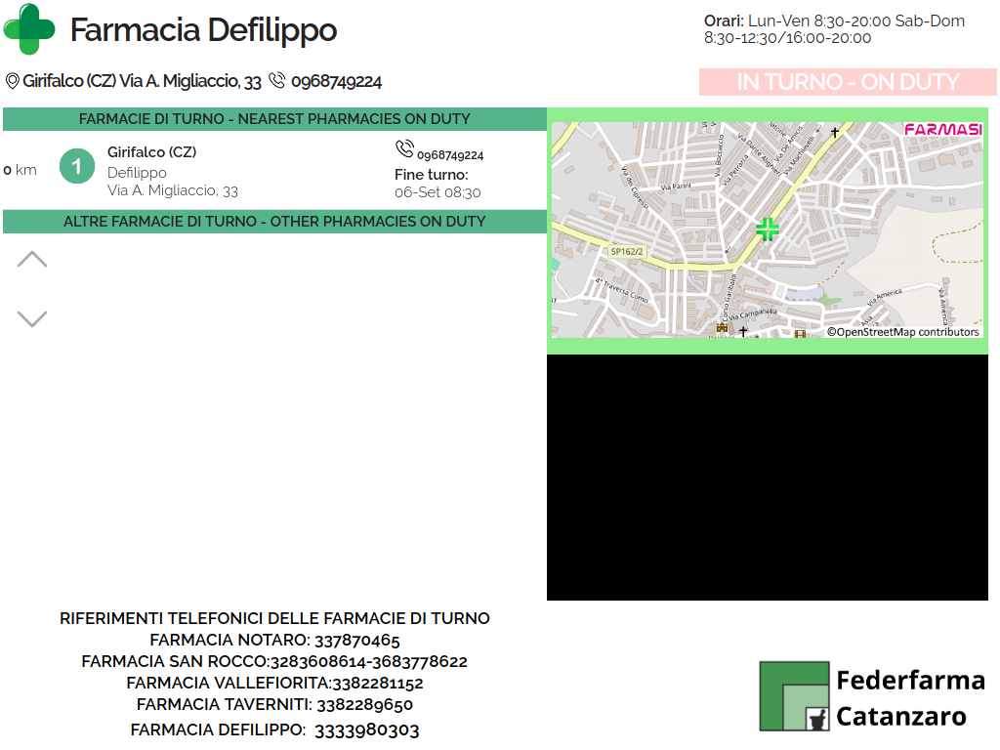1000x750 pixels.
Task: Click the phone icon beside listing number
Action: 404,148
